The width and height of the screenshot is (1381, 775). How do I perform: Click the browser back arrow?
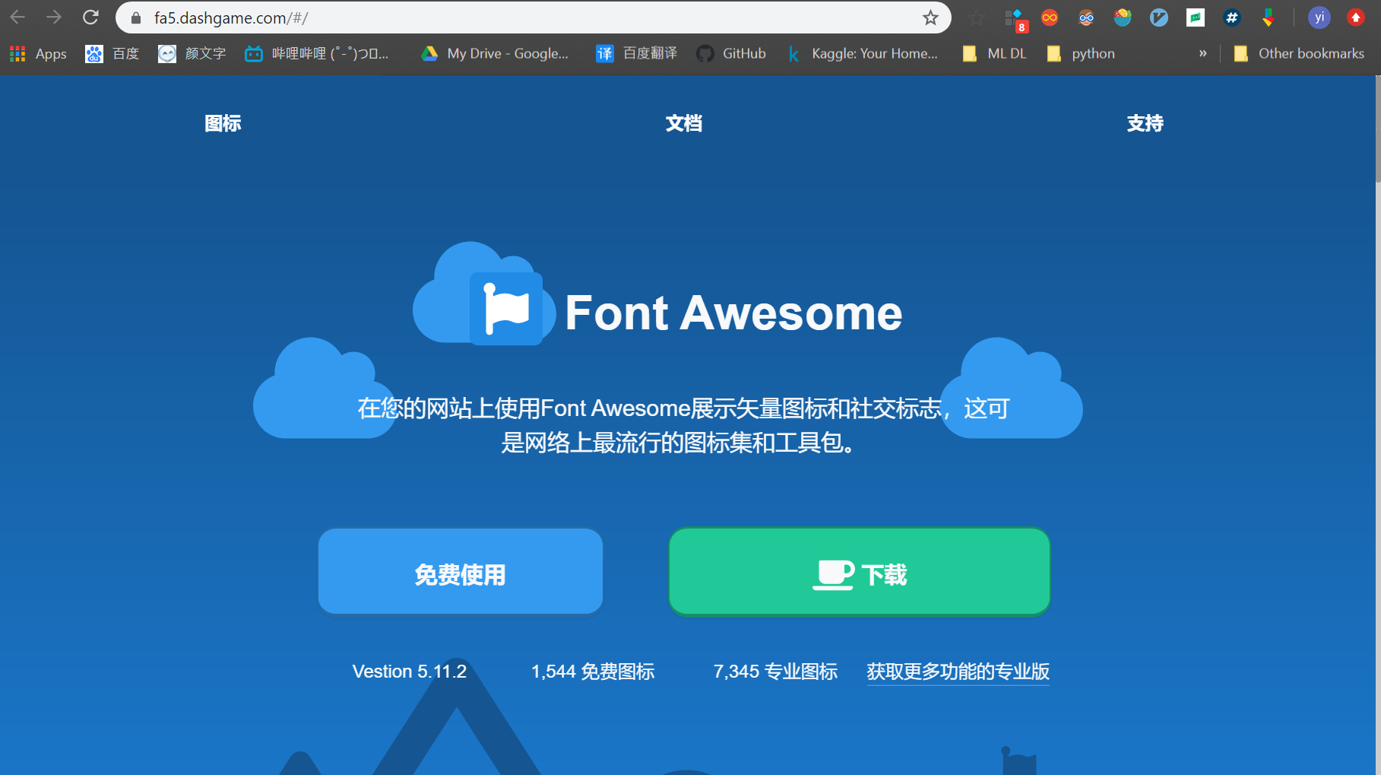pos(17,17)
